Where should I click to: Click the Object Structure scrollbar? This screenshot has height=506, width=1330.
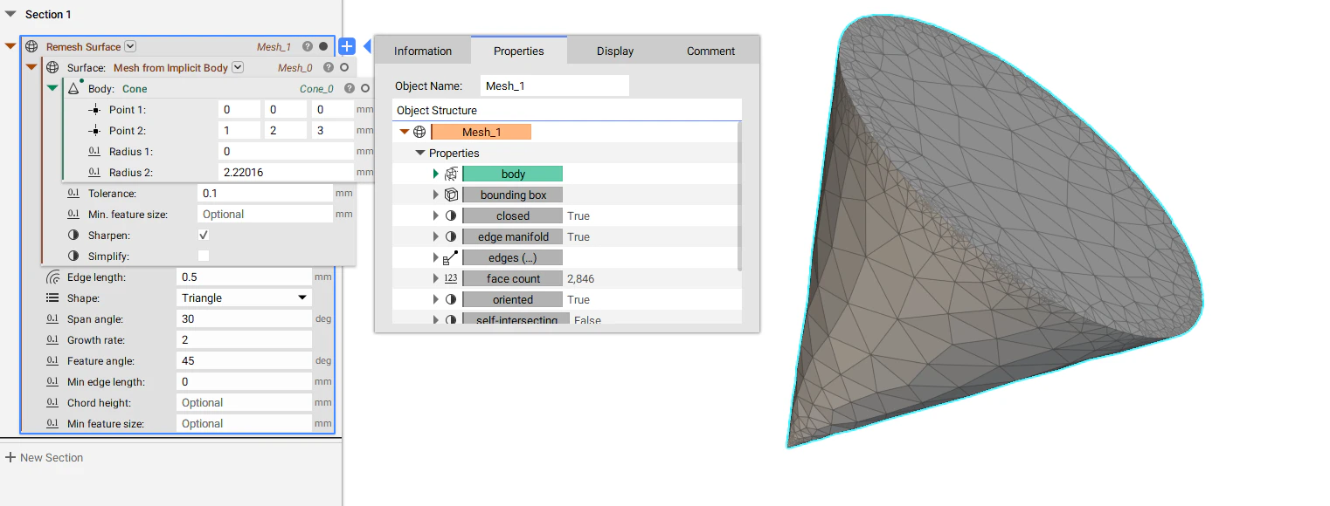pos(740,196)
